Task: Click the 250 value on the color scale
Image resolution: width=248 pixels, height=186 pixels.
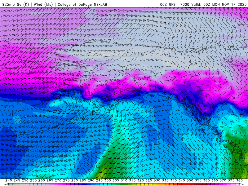Action: coord(25,180)
